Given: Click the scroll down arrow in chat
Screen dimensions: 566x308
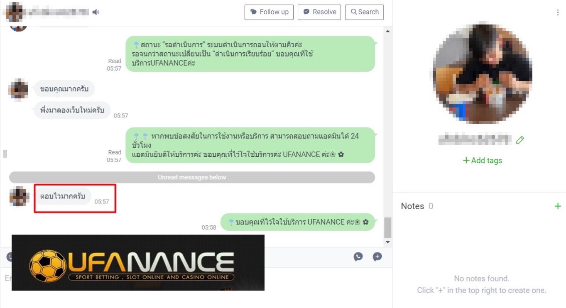Looking at the screenshot, I should pos(388,242).
